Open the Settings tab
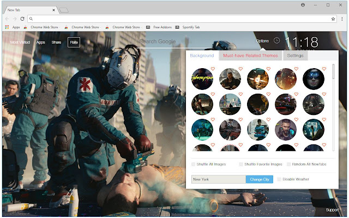Screen dimensions: 349x218 [x=295, y=56]
